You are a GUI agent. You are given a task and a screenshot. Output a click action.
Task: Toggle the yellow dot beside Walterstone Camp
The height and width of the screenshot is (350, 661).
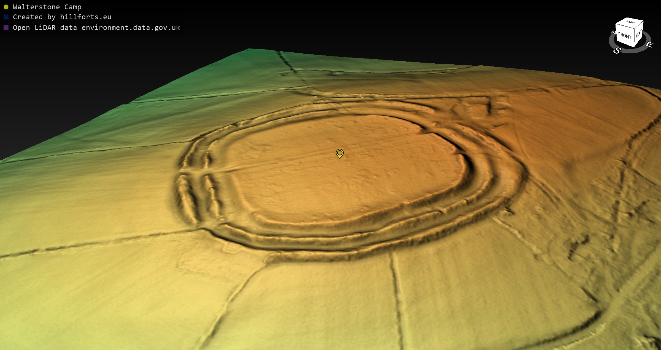point(6,7)
